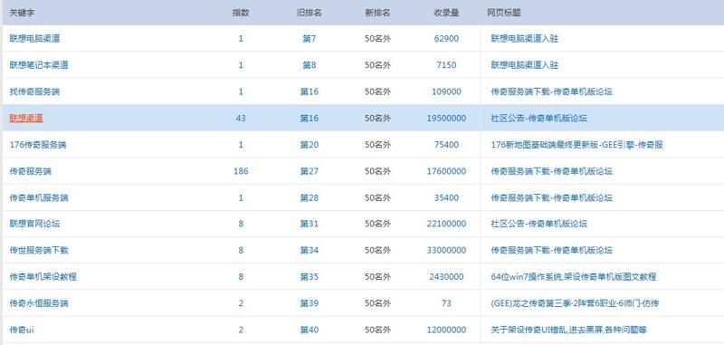
Task: Click the indexed count 73
Action: 446,303
